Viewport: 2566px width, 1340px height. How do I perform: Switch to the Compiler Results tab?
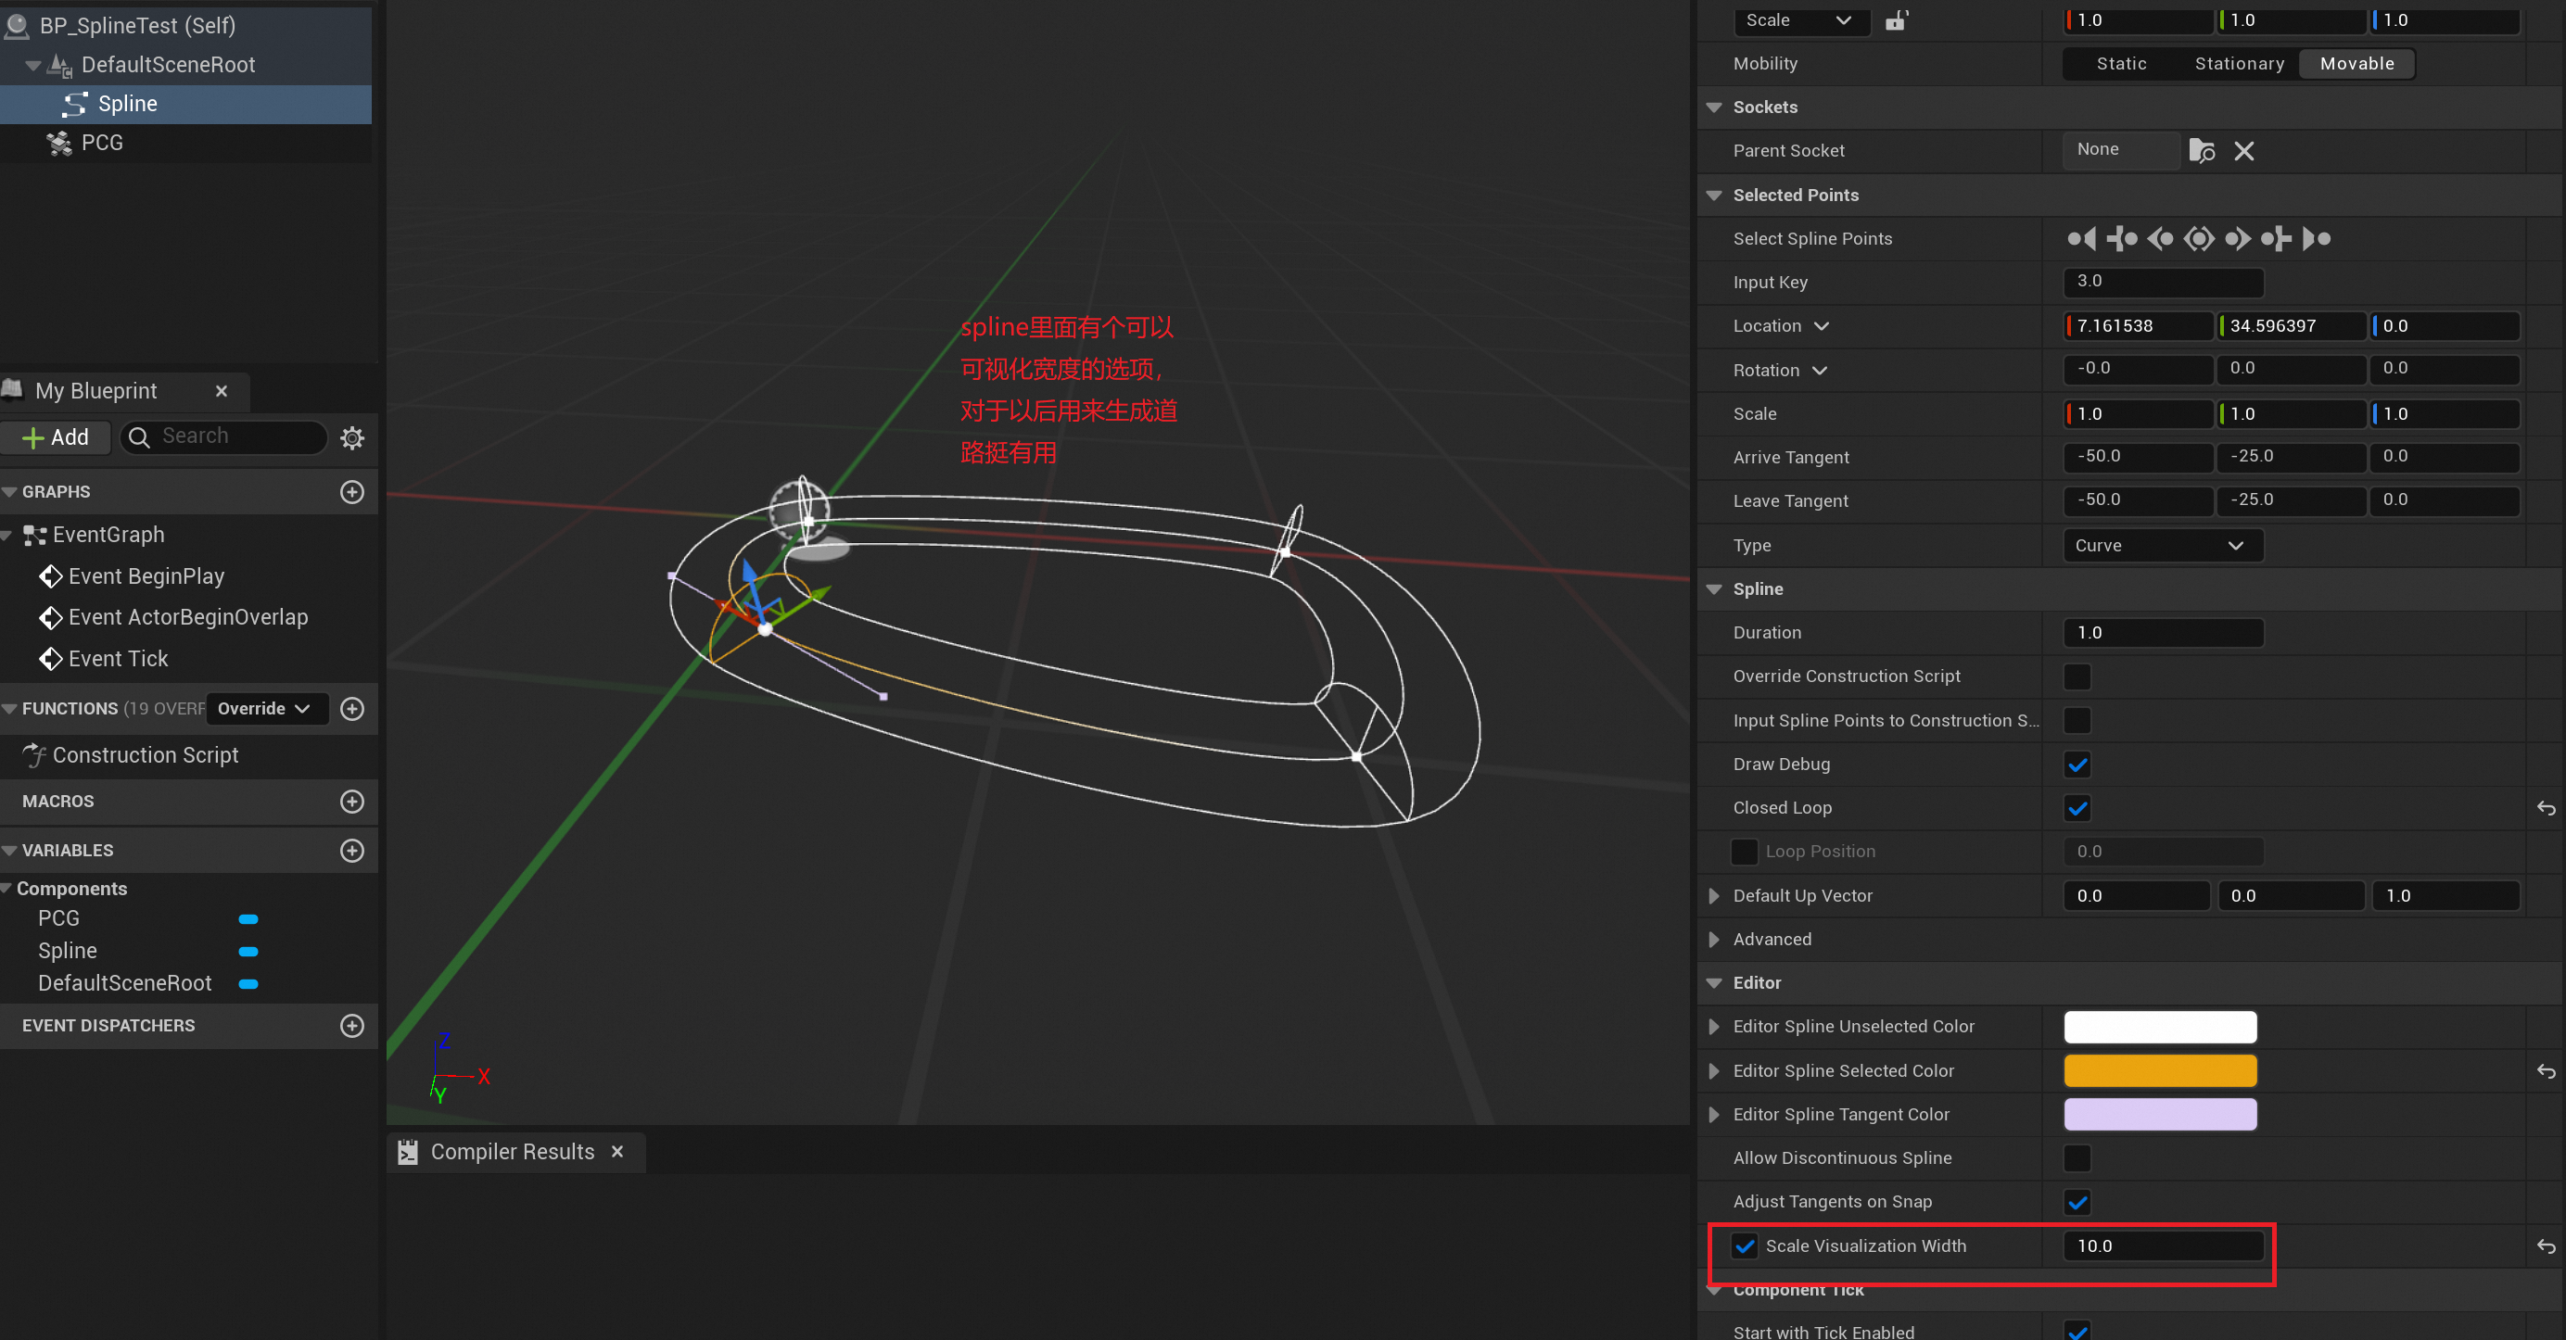(511, 1151)
